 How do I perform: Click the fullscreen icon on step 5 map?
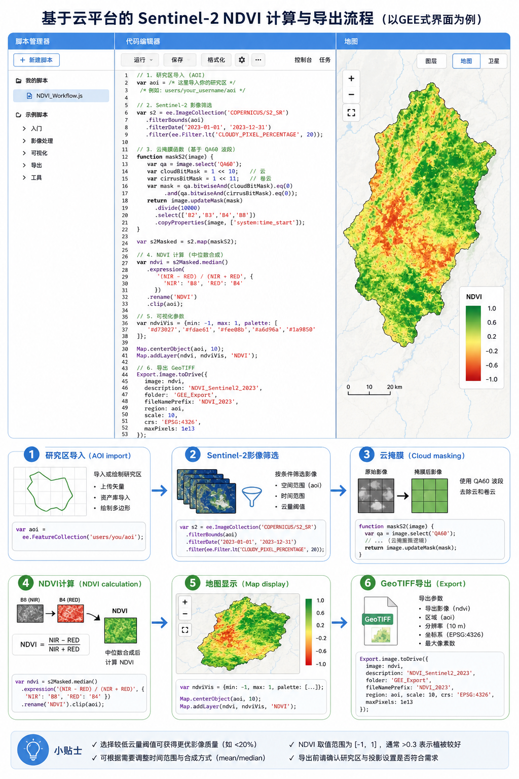click(185, 630)
